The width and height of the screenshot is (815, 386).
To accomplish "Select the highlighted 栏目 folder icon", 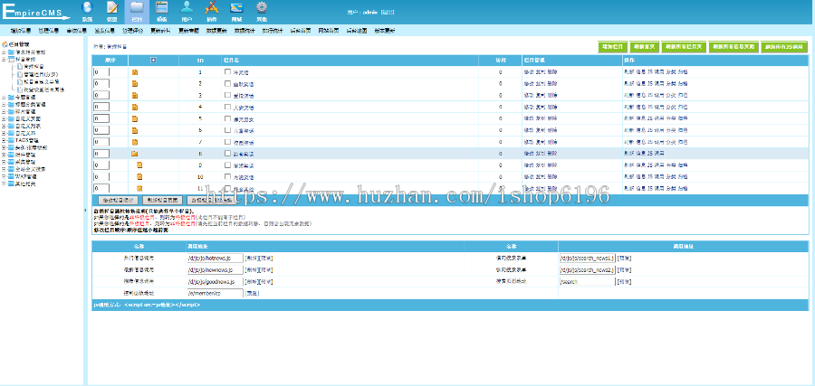I will (137, 8).
